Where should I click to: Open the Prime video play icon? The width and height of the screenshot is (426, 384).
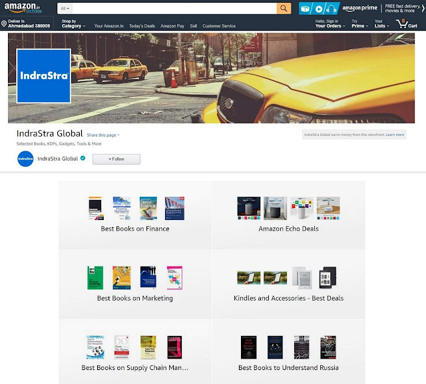click(x=318, y=9)
